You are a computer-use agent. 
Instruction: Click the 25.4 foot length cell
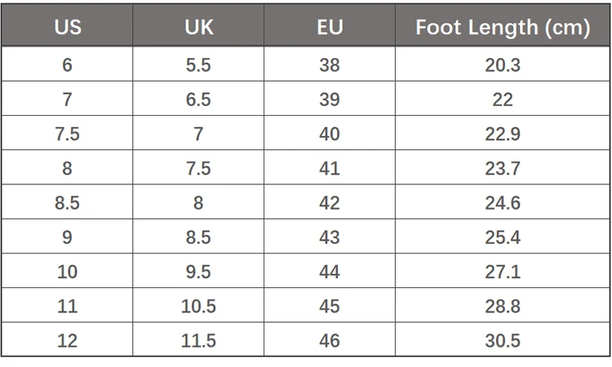pyautogui.click(x=503, y=237)
